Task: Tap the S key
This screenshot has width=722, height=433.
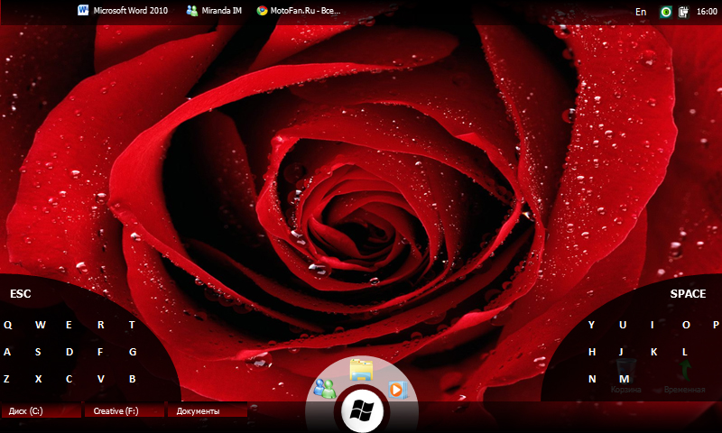Action: pyautogui.click(x=38, y=352)
